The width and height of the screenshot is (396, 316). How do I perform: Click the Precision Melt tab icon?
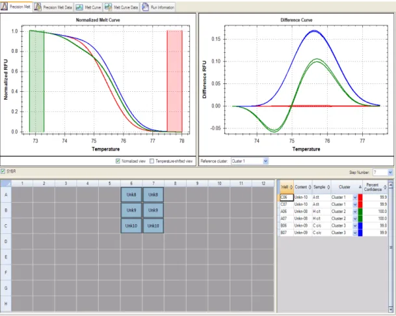point(4,7)
